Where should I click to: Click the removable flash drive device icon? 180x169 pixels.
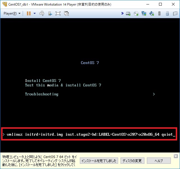167,13
